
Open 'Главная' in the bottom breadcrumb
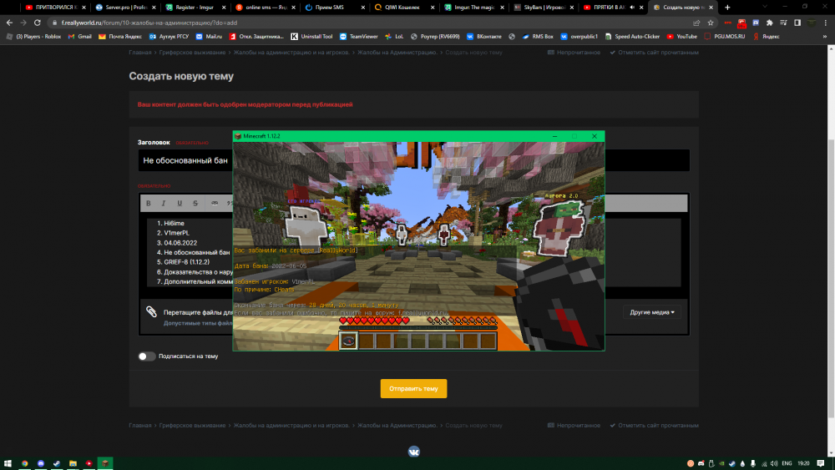(140, 425)
